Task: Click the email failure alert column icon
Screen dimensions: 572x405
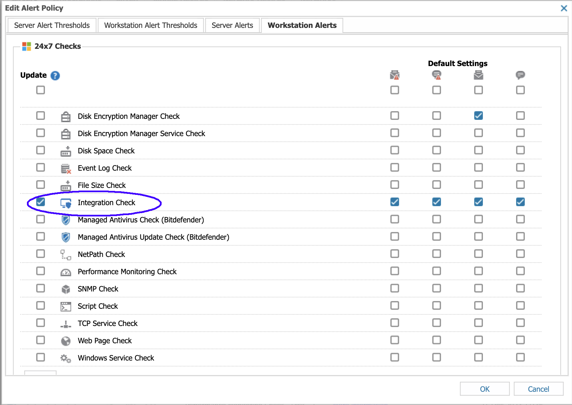Action: pos(394,75)
